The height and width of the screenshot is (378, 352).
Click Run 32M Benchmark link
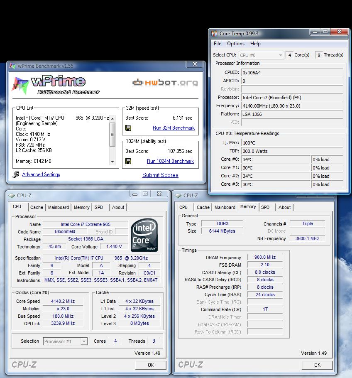coord(174,128)
